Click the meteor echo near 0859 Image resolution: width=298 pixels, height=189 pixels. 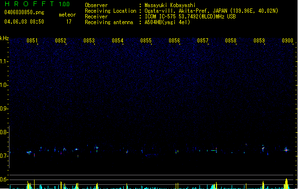coord(263,148)
